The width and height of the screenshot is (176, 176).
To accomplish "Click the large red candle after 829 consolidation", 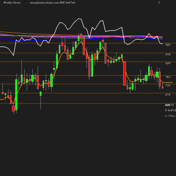I will pyautogui.click(x=125, y=73).
